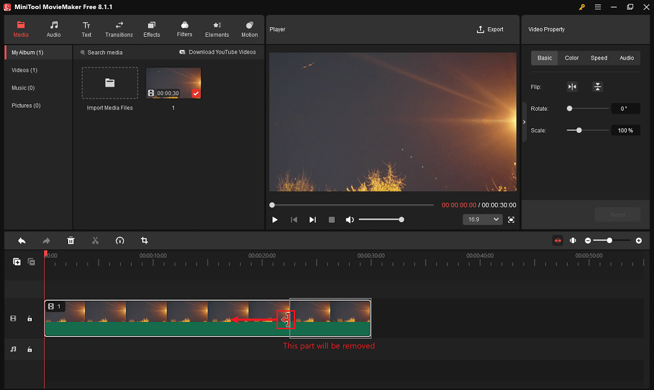This screenshot has height=390, width=654.
Task: Split clip with scissors tool
Action: 95,241
